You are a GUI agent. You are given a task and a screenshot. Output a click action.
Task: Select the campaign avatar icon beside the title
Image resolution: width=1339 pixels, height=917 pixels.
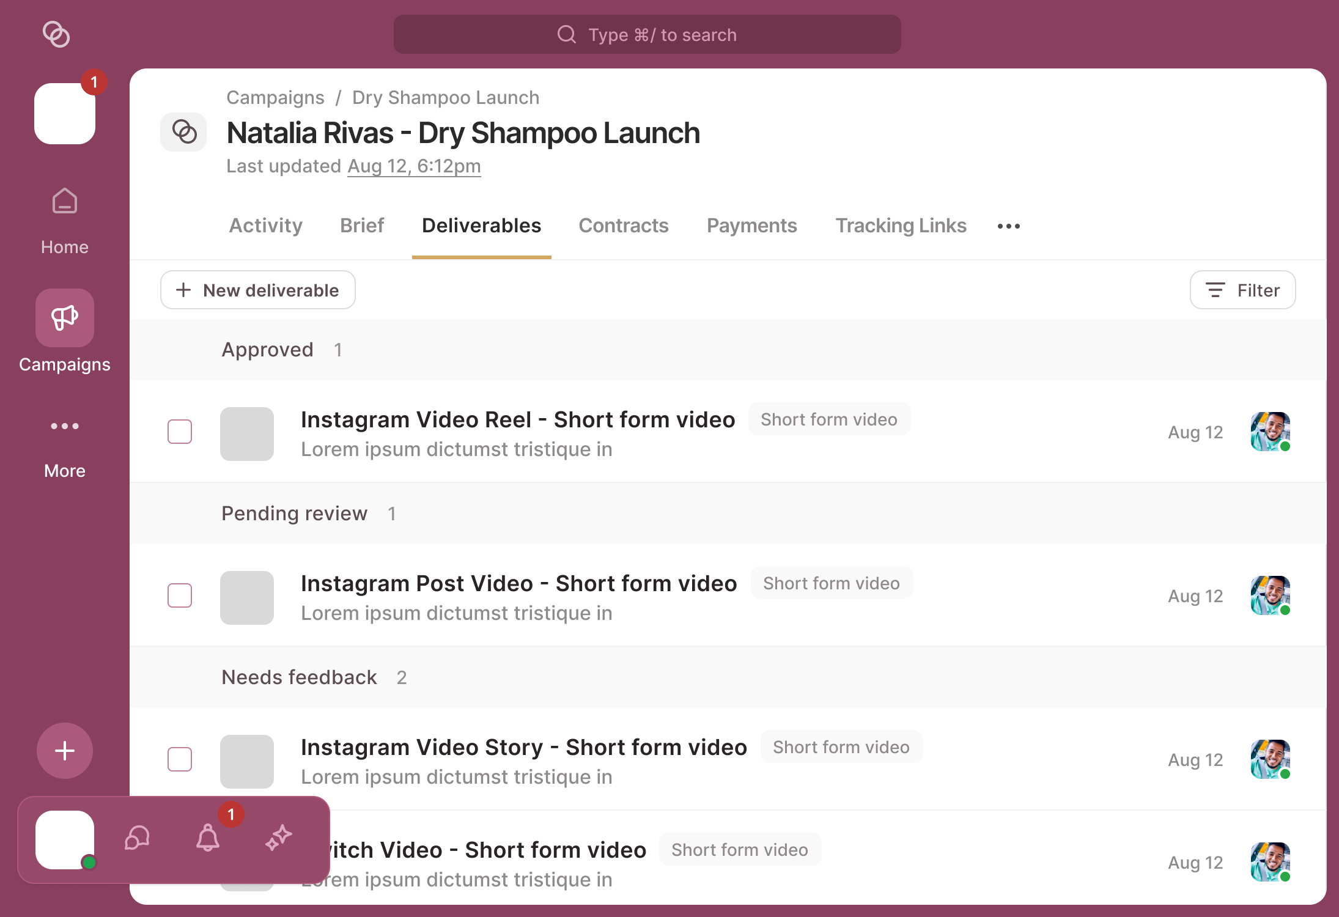point(183,131)
